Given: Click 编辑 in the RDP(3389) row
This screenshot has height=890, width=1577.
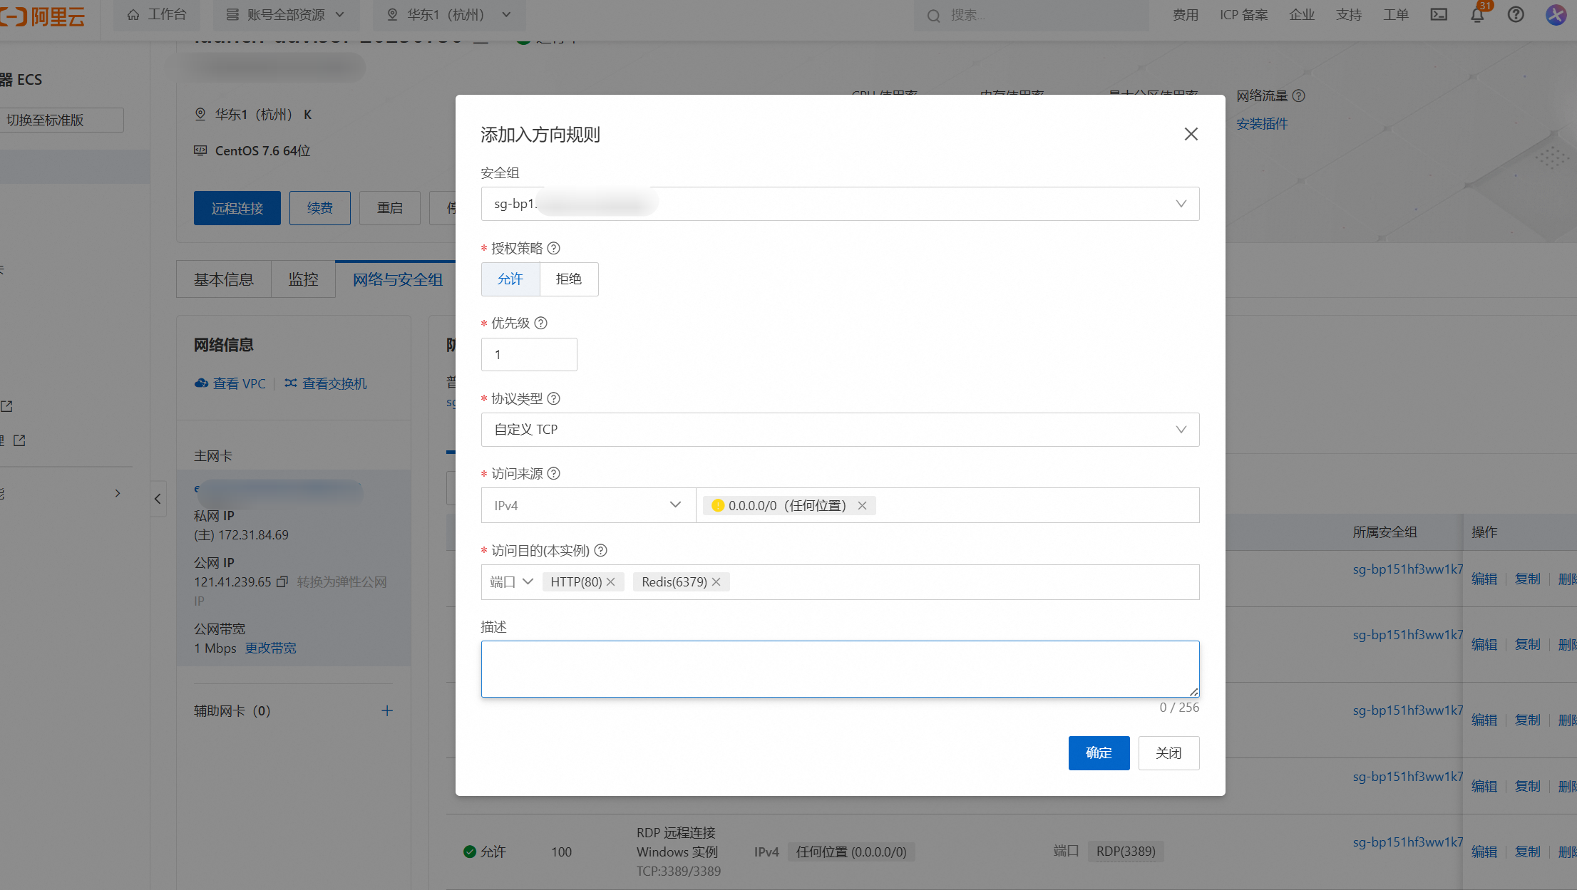Looking at the screenshot, I should click(1484, 852).
